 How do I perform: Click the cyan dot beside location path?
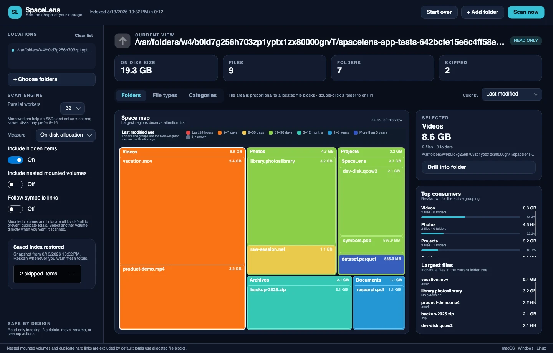coord(13,50)
